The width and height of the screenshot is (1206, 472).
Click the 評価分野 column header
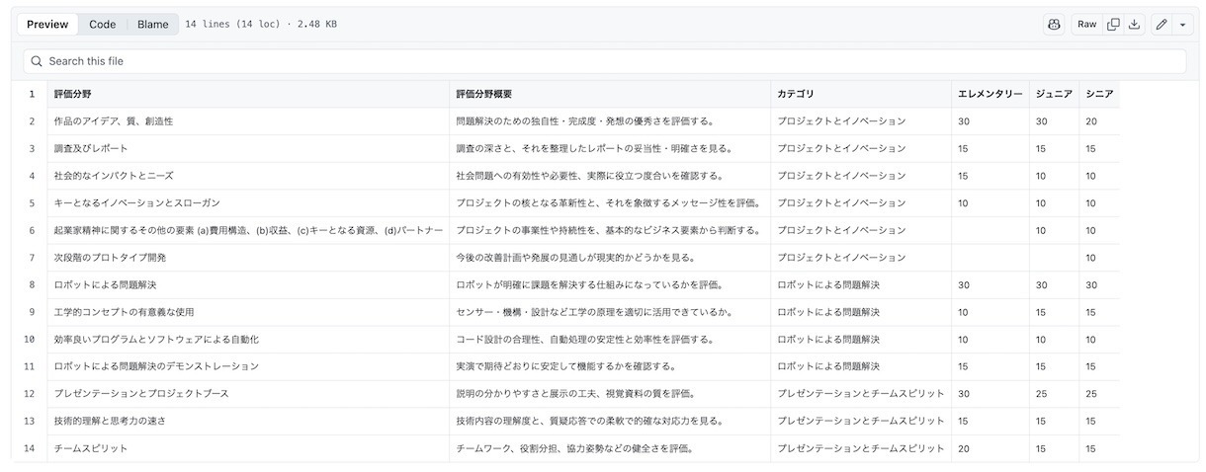[73, 94]
